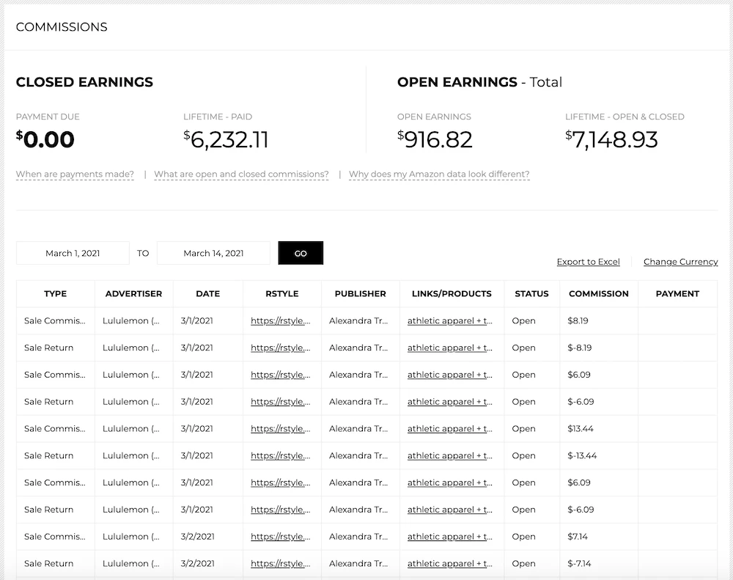733x580 pixels.
Task: Click the PUBLISHER column header
Action: 361,294
